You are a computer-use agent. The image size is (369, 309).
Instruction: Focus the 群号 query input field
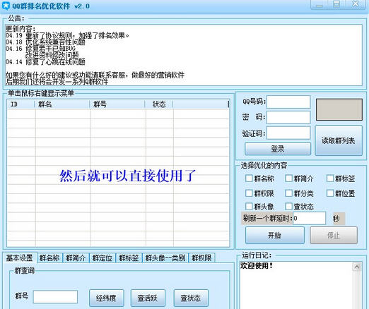coord(55,296)
